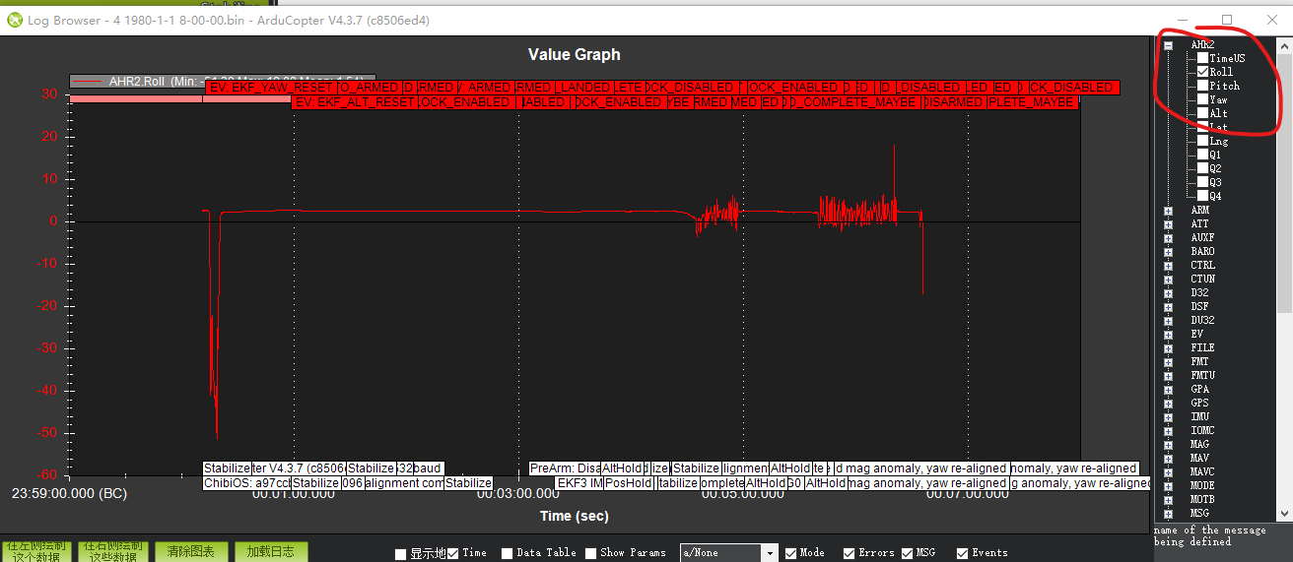1293x562 pixels.
Task: Click the AHR2.Roll graph legend entry
Action: (223, 82)
